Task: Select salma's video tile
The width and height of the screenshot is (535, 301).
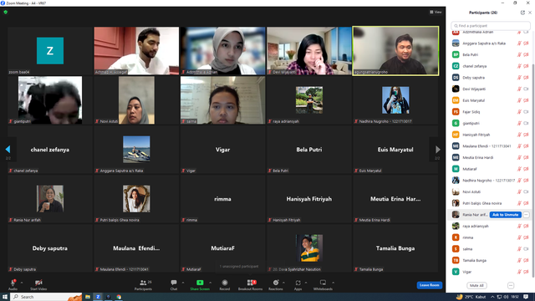Action: [222, 100]
